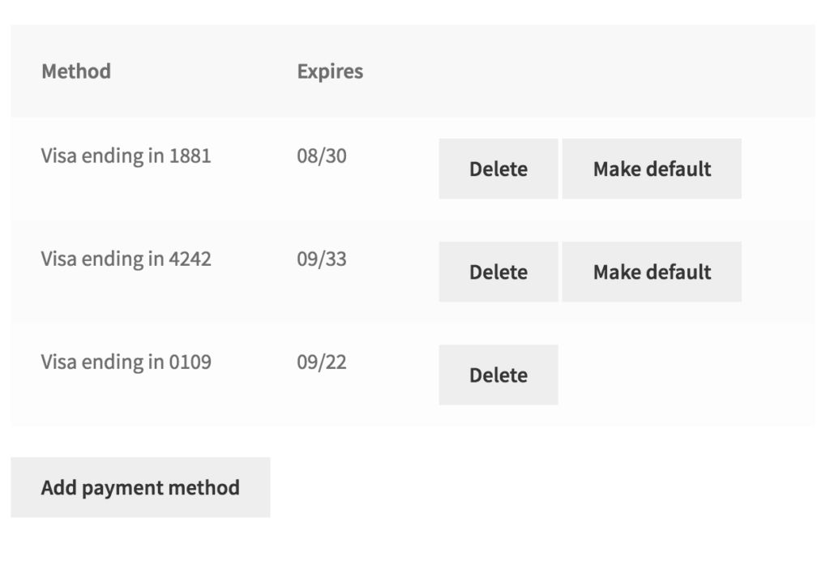The width and height of the screenshot is (830, 565).
Task: Select the 09/33 expiry date text
Action: point(321,259)
